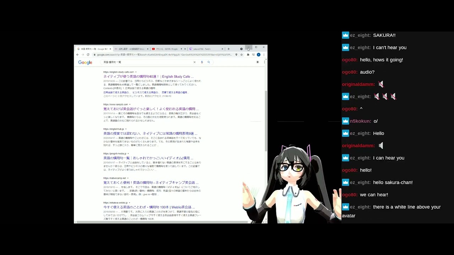Image resolution: width=454 pixels, height=255 pixels.
Task: Open the rarejob.com result title
Action: [151, 109]
